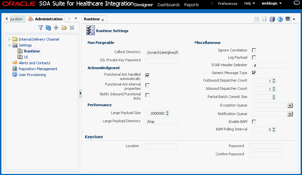Image resolution: width=302 pixels, height=175 pixels.
Task: Click the close-all X box icon
Action: coord(288,19)
